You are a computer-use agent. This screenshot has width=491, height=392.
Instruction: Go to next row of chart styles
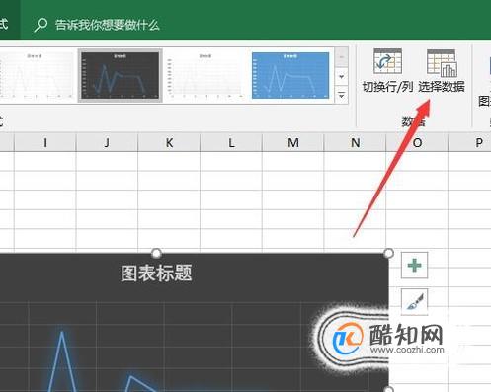pyautogui.click(x=342, y=77)
